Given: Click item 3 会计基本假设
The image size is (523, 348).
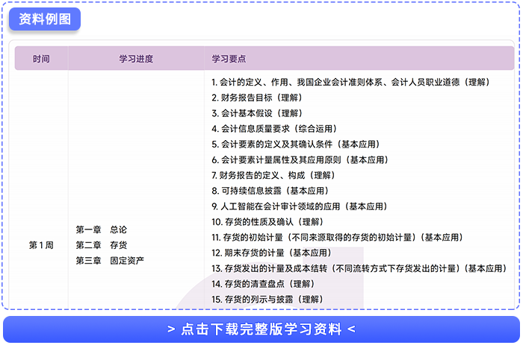Looking at the screenshot, I should (x=257, y=113).
